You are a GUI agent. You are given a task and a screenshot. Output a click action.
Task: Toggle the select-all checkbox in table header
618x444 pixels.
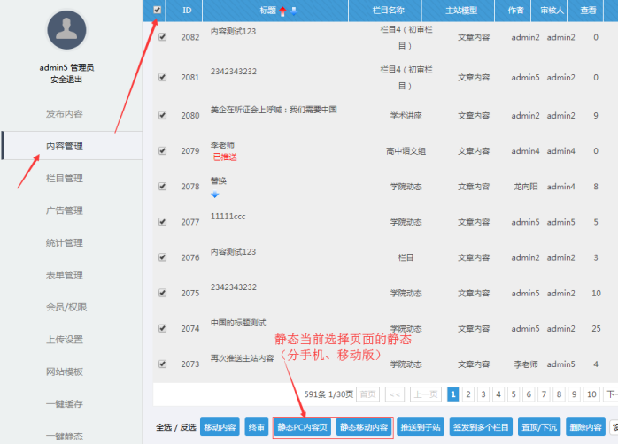click(158, 11)
